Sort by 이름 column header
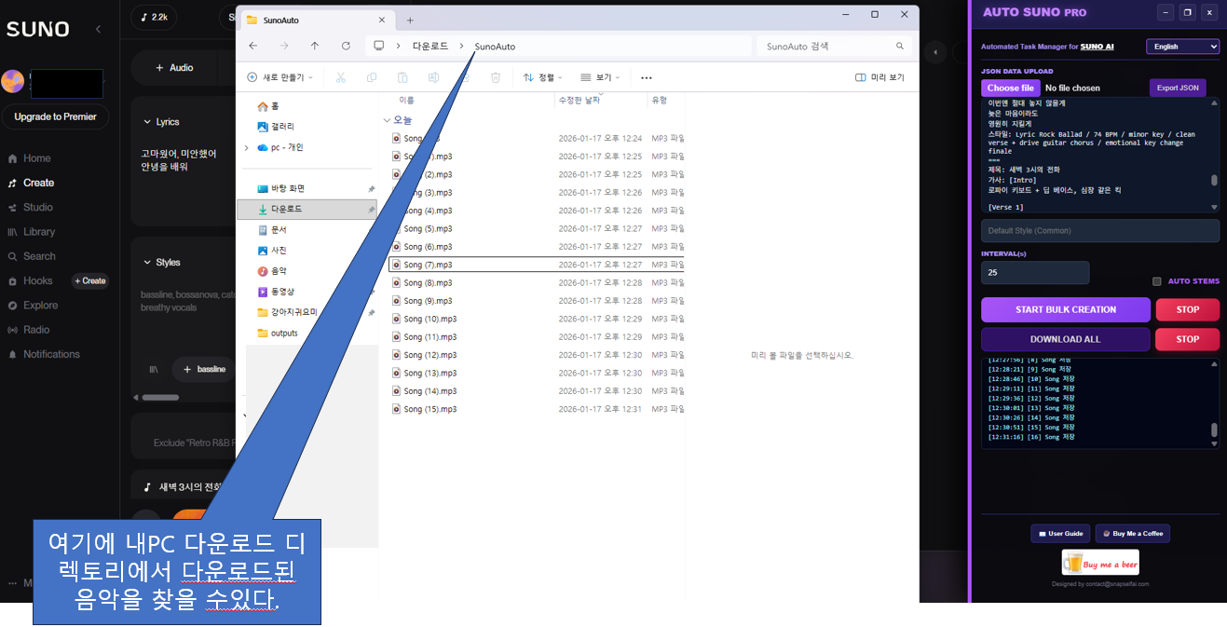The height and width of the screenshot is (627, 1227). click(x=407, y=100)
